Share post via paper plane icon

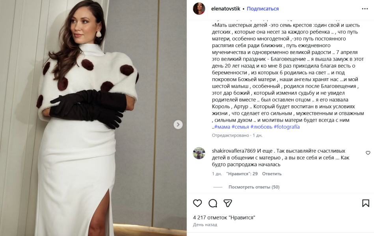pyautogui.click(x=227, y=203)
